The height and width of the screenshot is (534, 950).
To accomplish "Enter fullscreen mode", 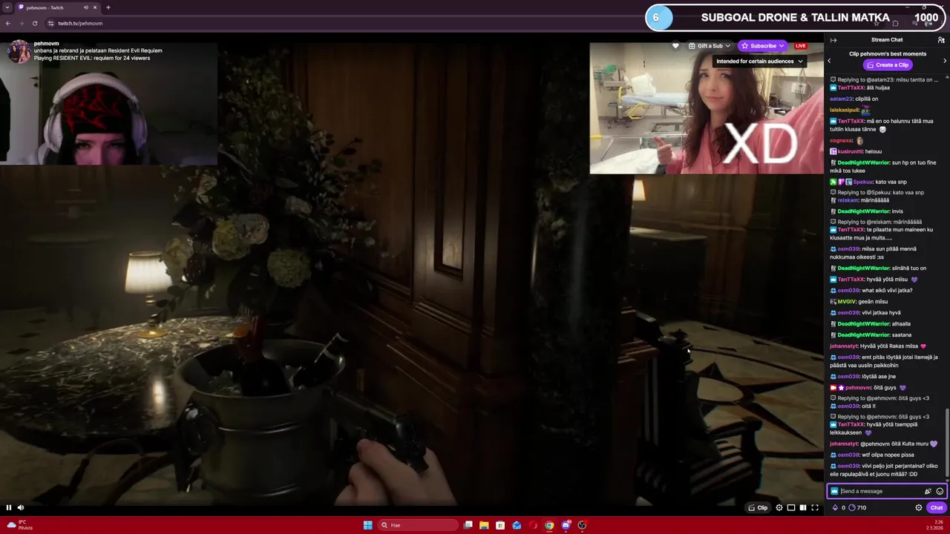I will 815,507.
